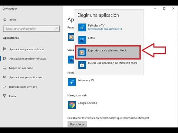The height and width of the screenshot is (133, 178).
Task: Click the Aplicaciones predeterminadas sidebar icon
Action: 4,58
